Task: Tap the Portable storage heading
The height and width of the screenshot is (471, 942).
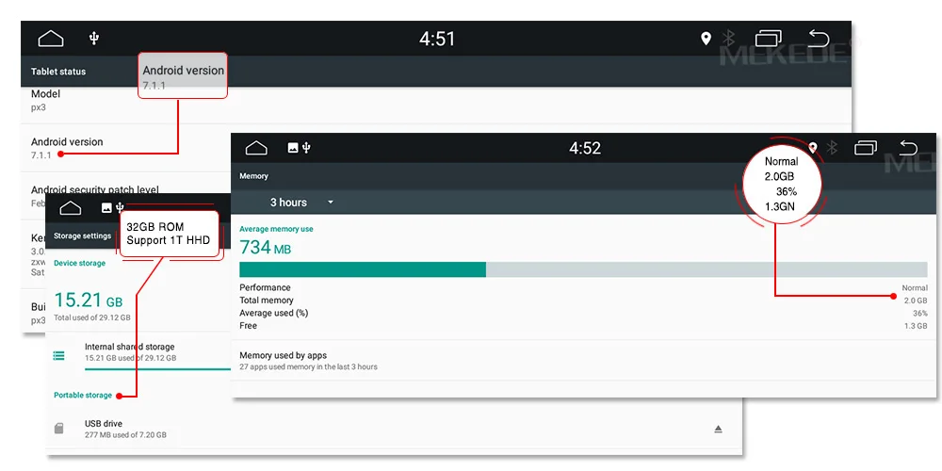Action: 83,396
